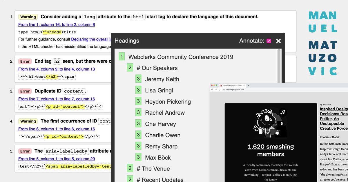Open link 'From line 5, column 1'
The image size is (348, 182).
pyautogui.click(x=57, y=159)
